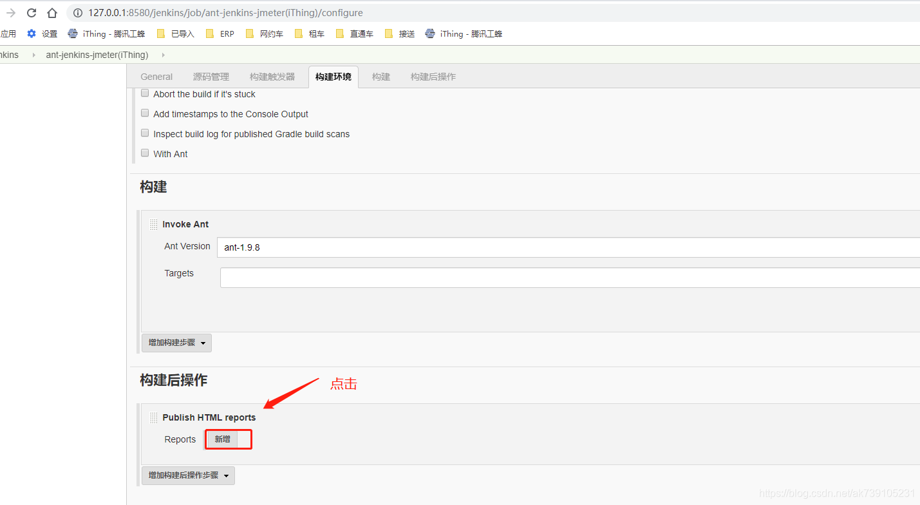
Task: Click the browser forward arrow
Action: coord(10,13)
